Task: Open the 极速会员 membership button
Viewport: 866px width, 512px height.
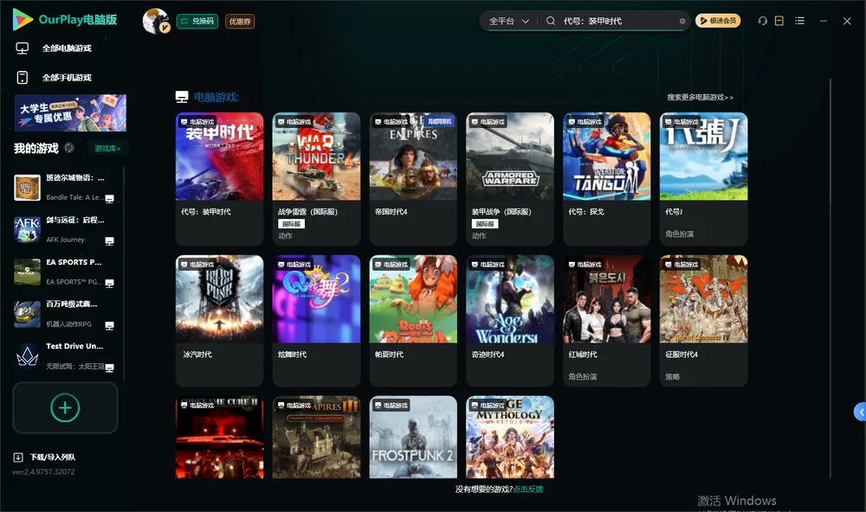Action: (x=717, y=21)
